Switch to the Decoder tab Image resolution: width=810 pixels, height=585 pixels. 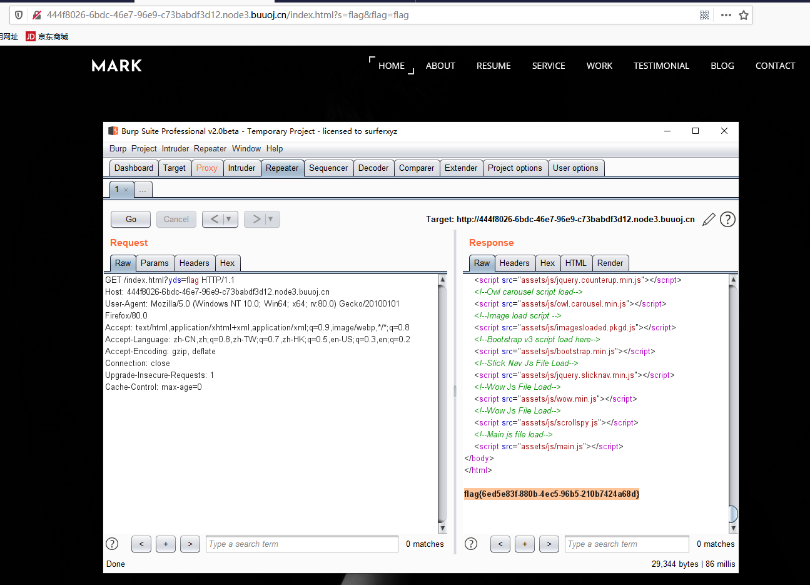(373, 168)
